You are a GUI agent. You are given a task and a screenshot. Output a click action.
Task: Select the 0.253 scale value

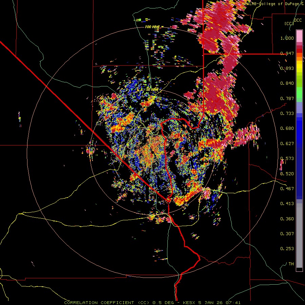[287, 249]
